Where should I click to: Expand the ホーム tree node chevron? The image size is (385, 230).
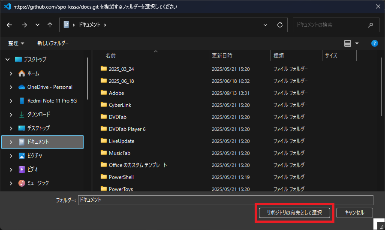tap(11, 73)
